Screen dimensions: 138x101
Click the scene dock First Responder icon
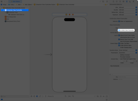[x=70, y=15]
